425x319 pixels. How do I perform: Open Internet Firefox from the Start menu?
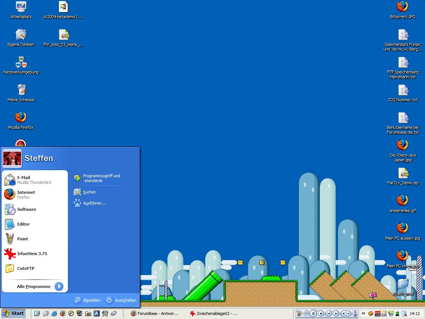point(35,194)
